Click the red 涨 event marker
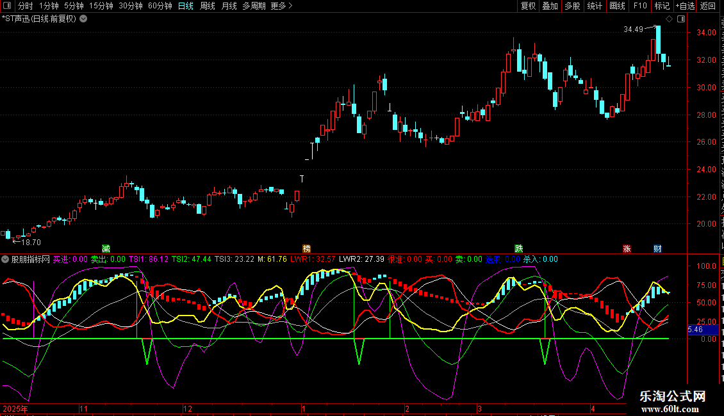724x416 pixels. [627, 248]
